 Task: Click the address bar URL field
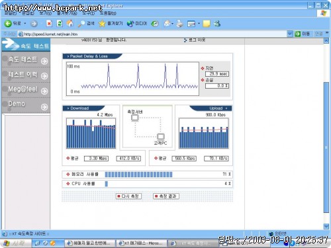pos(152,34)
